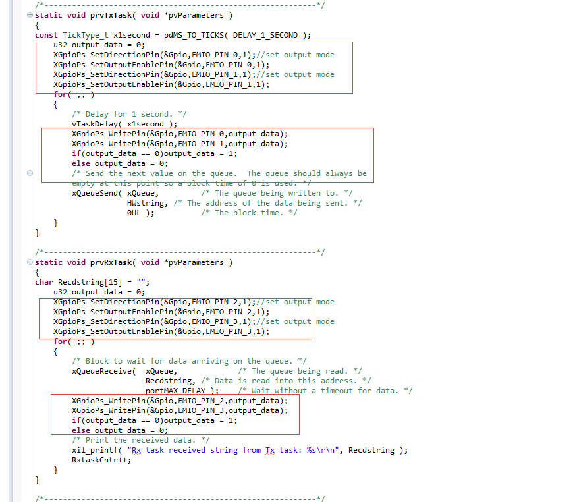Click the SetOutputEnablePin EMIO_PIN_3 line
This screenshot has width=573, height=502.
coord(161,331)
